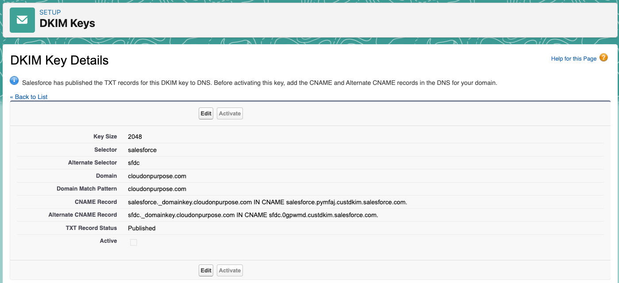
Task: Click the Alternate CNAME Record entry
Action: click(252, 215)
